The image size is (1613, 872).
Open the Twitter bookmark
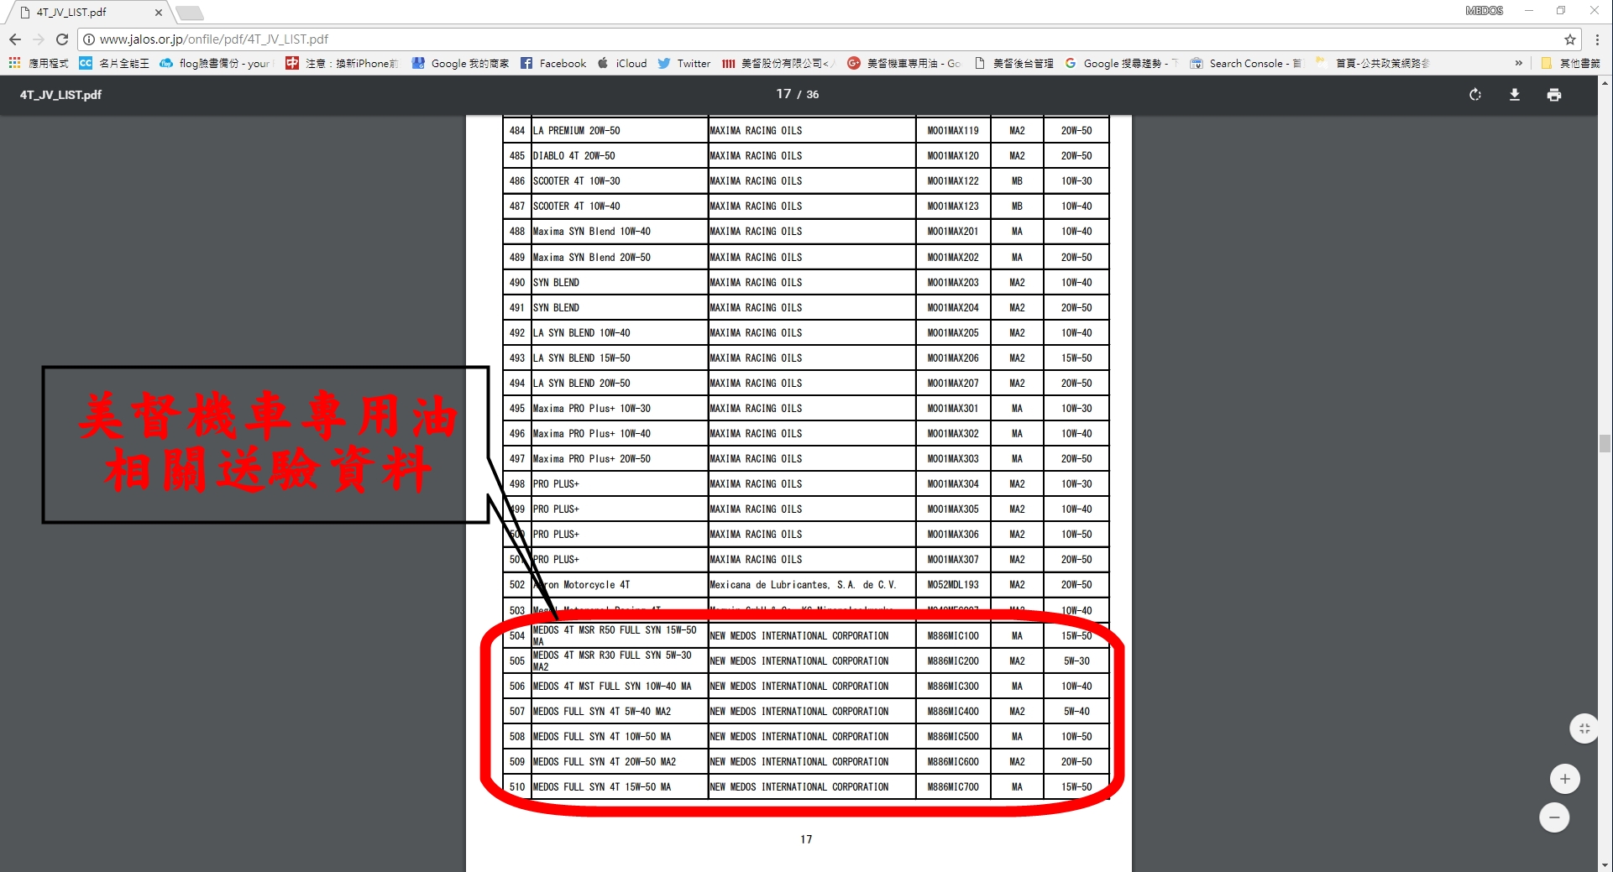tap(684, 63)
